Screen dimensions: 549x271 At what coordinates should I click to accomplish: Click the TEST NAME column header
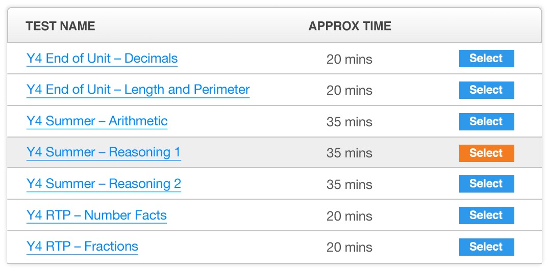coord(60,26)
